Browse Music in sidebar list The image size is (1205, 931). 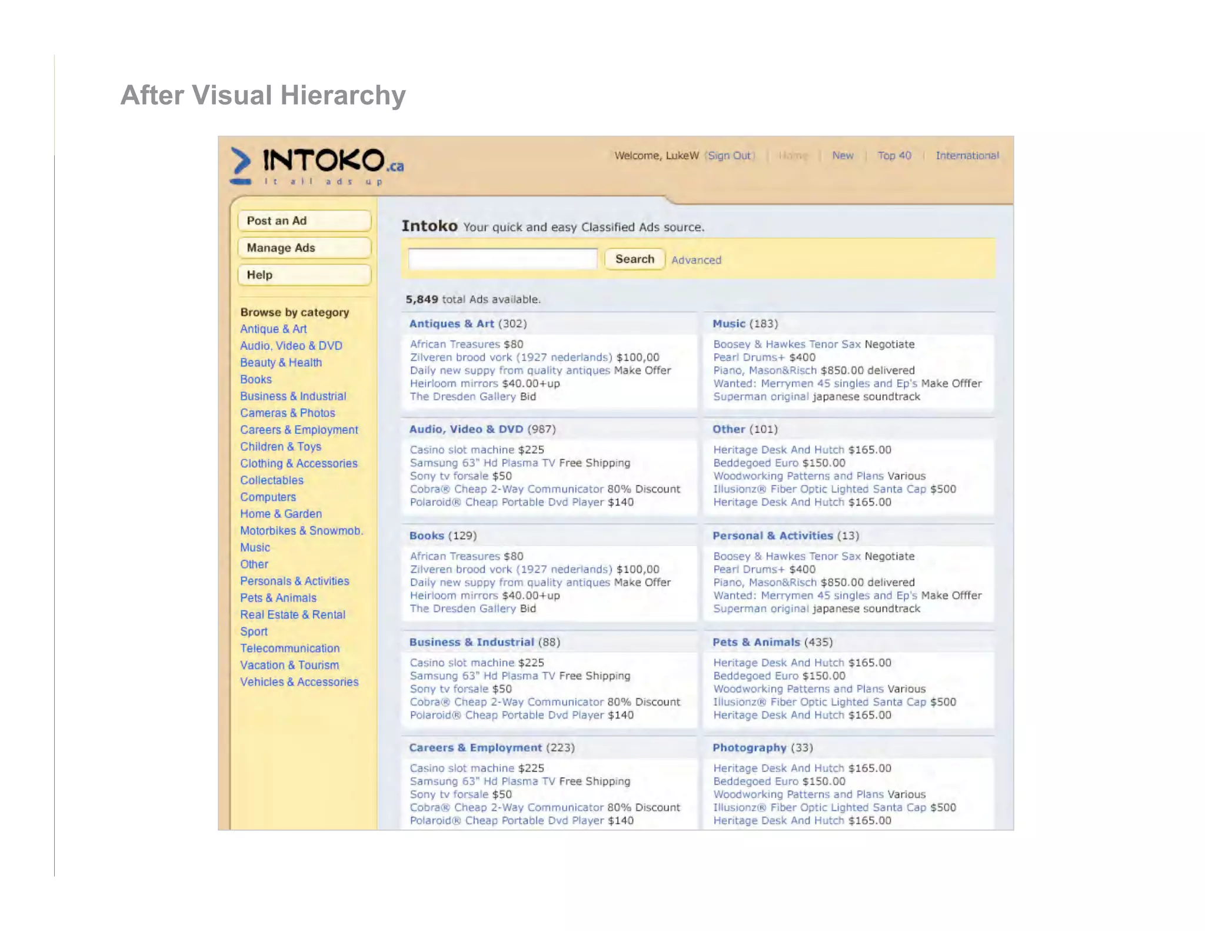(255, 547)
